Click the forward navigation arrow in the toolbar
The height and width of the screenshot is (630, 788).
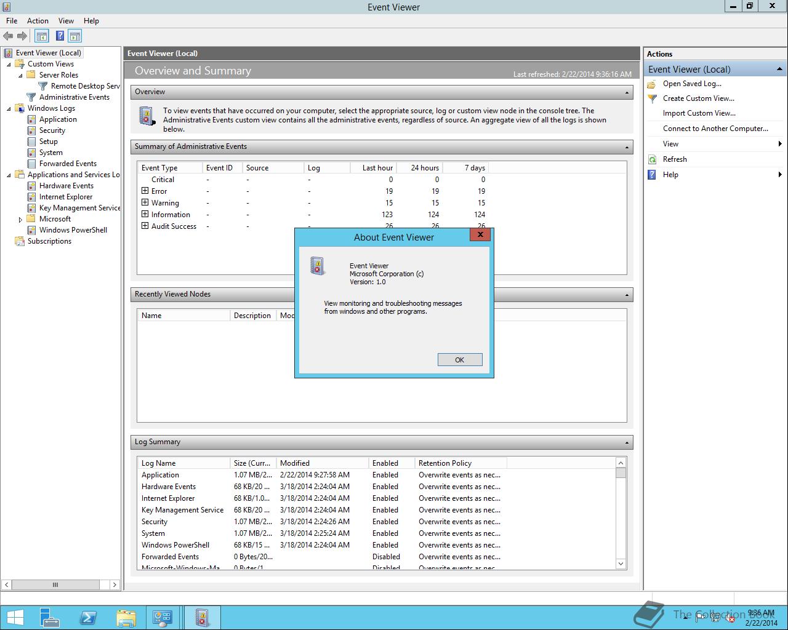(x=23, y=36)
